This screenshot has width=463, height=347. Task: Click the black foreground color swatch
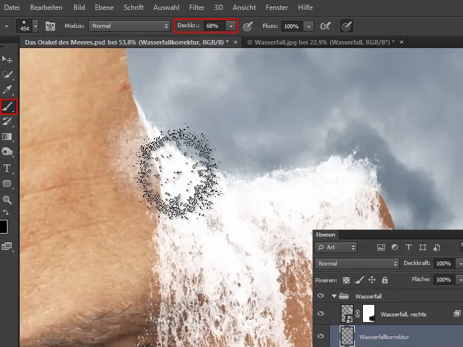[3, 227]
